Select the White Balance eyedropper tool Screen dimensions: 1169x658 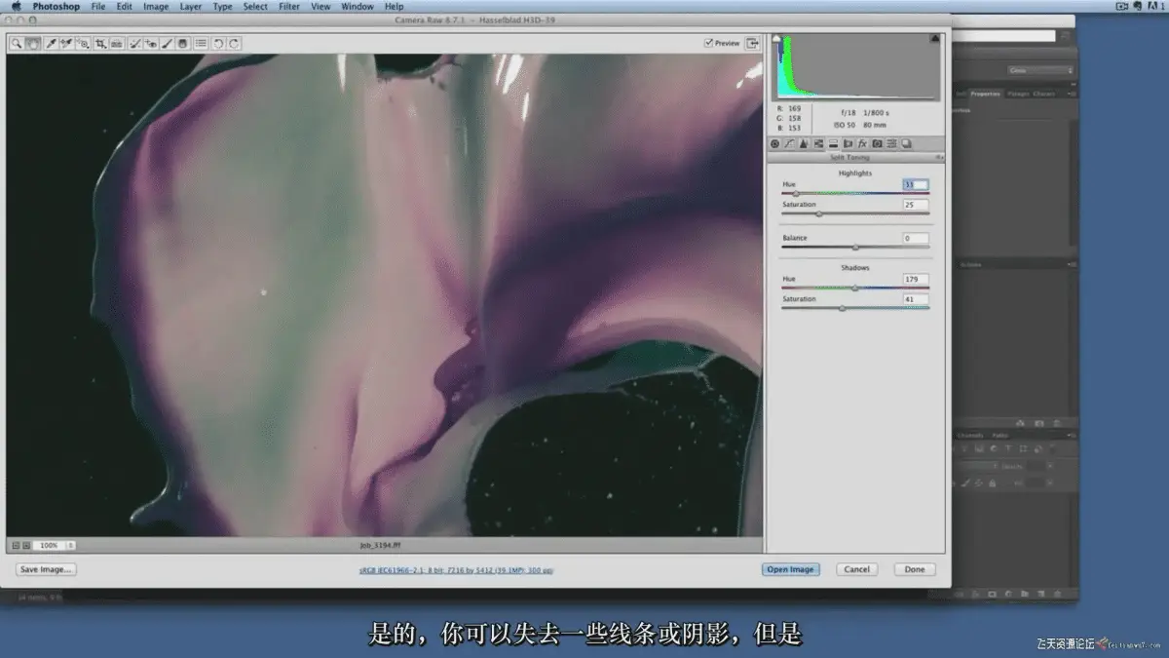click(52, 44)
